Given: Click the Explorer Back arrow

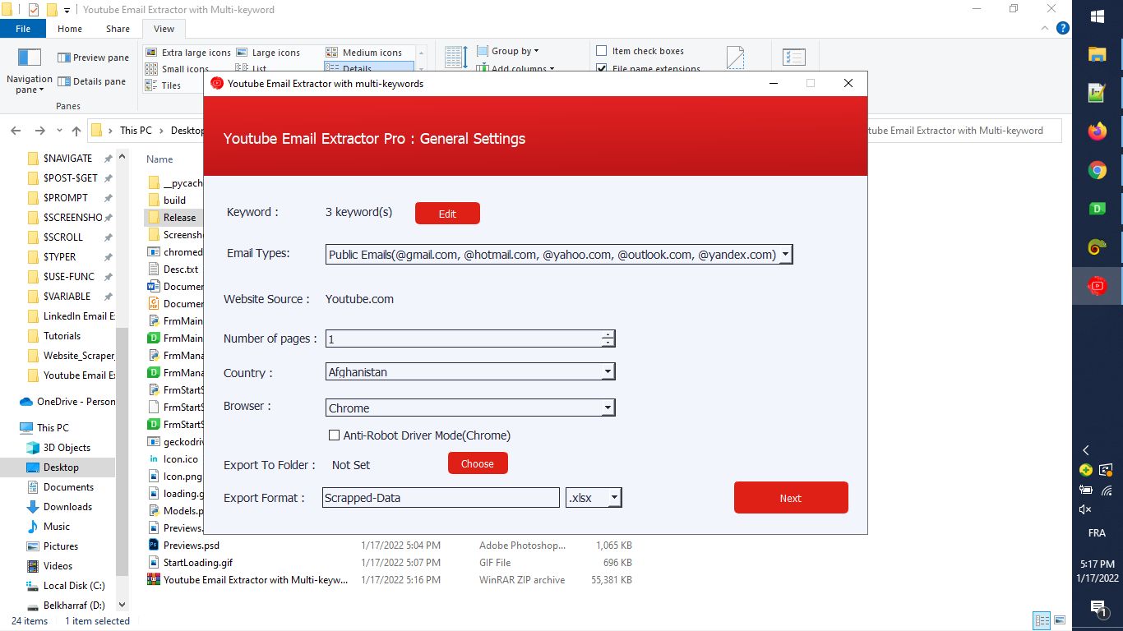Looking at the screenshot, I should pos(16,131).
